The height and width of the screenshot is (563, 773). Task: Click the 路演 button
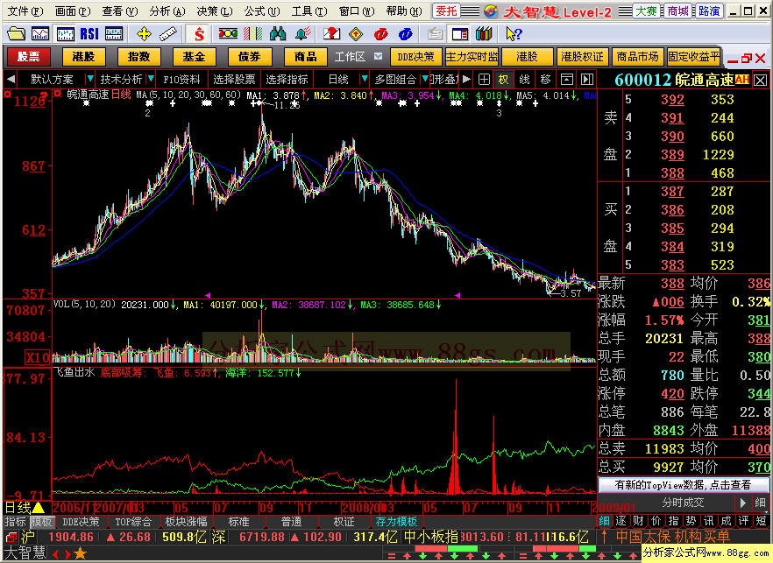click(709, 11)
